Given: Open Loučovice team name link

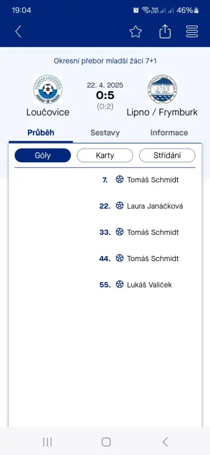Looking at the screenshot, I should [48, 112].
